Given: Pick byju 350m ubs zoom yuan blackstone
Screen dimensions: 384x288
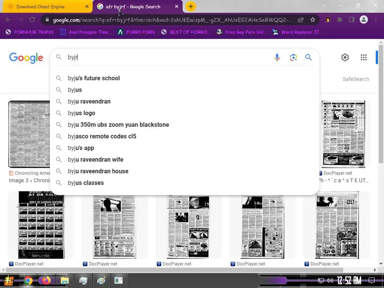Looking at the screenshot, I should coord(184,124).
